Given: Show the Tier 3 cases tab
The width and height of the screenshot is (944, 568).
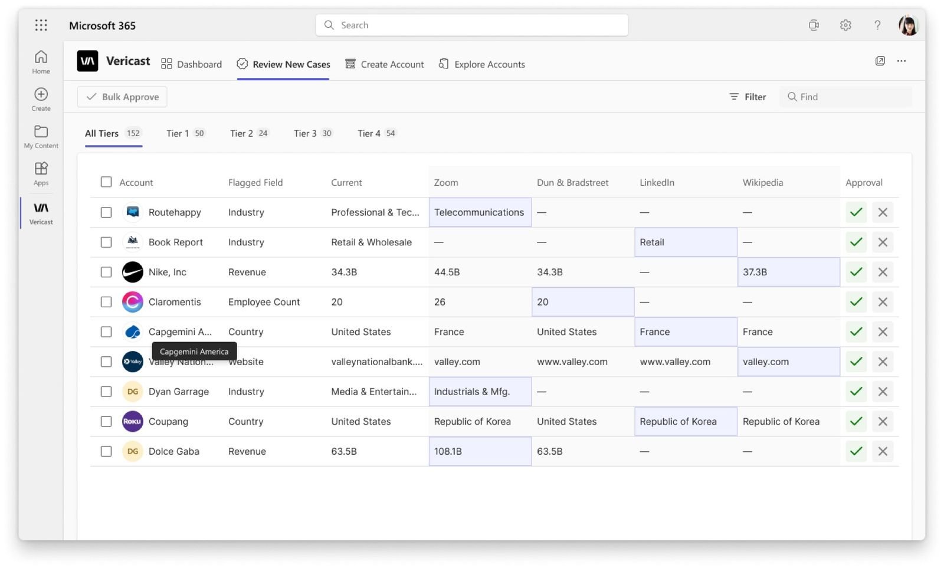Looking at the screenshot, I should [313, 133].
